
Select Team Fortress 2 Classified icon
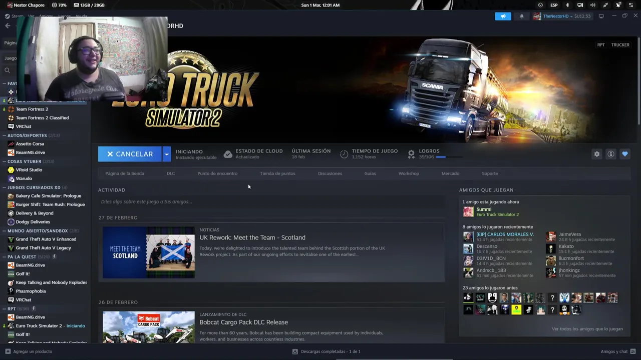pyautogui.click(x=11, y=118)
